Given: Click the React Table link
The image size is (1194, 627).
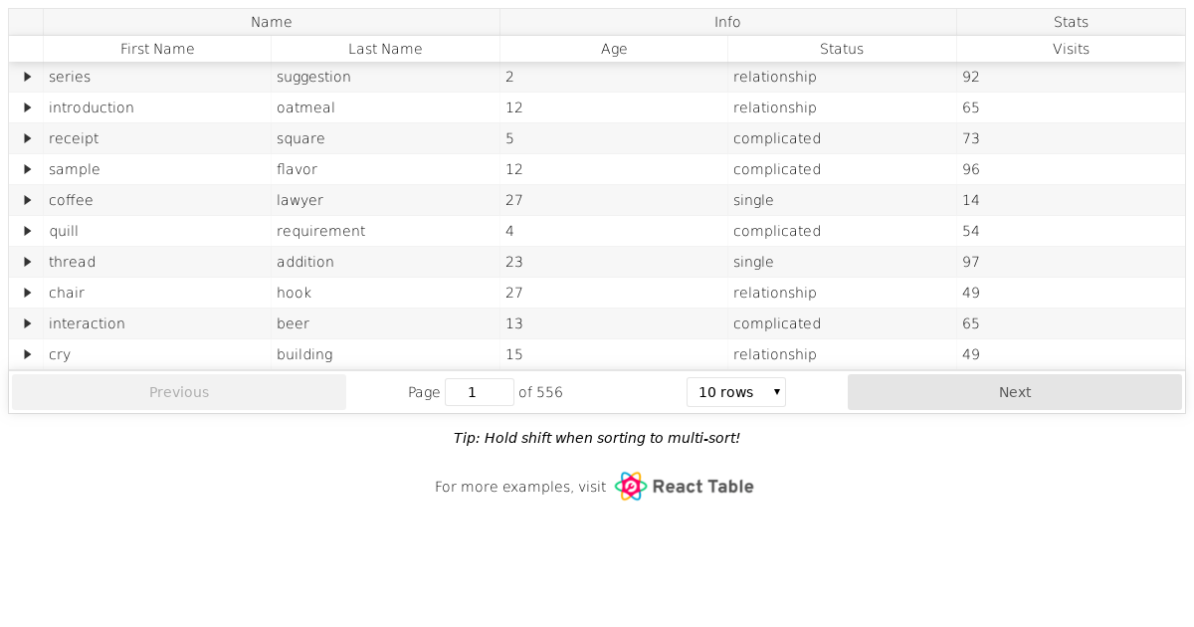Looking at the screenshot, I should [701, 487].
